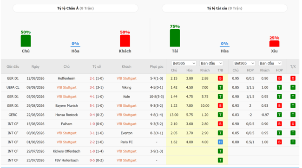Screen dimensions: 302x168
Task: Open the first Ban đầu odds dropdown
Action: pos(211,63)
